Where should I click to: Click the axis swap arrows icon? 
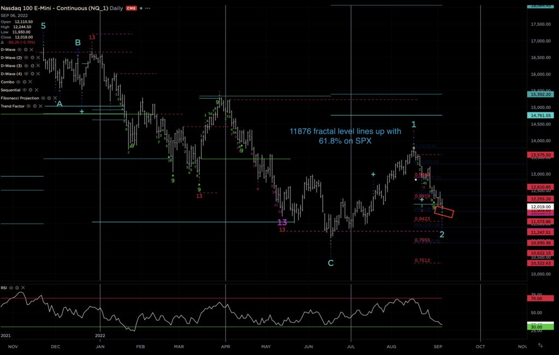coord(540,345)
